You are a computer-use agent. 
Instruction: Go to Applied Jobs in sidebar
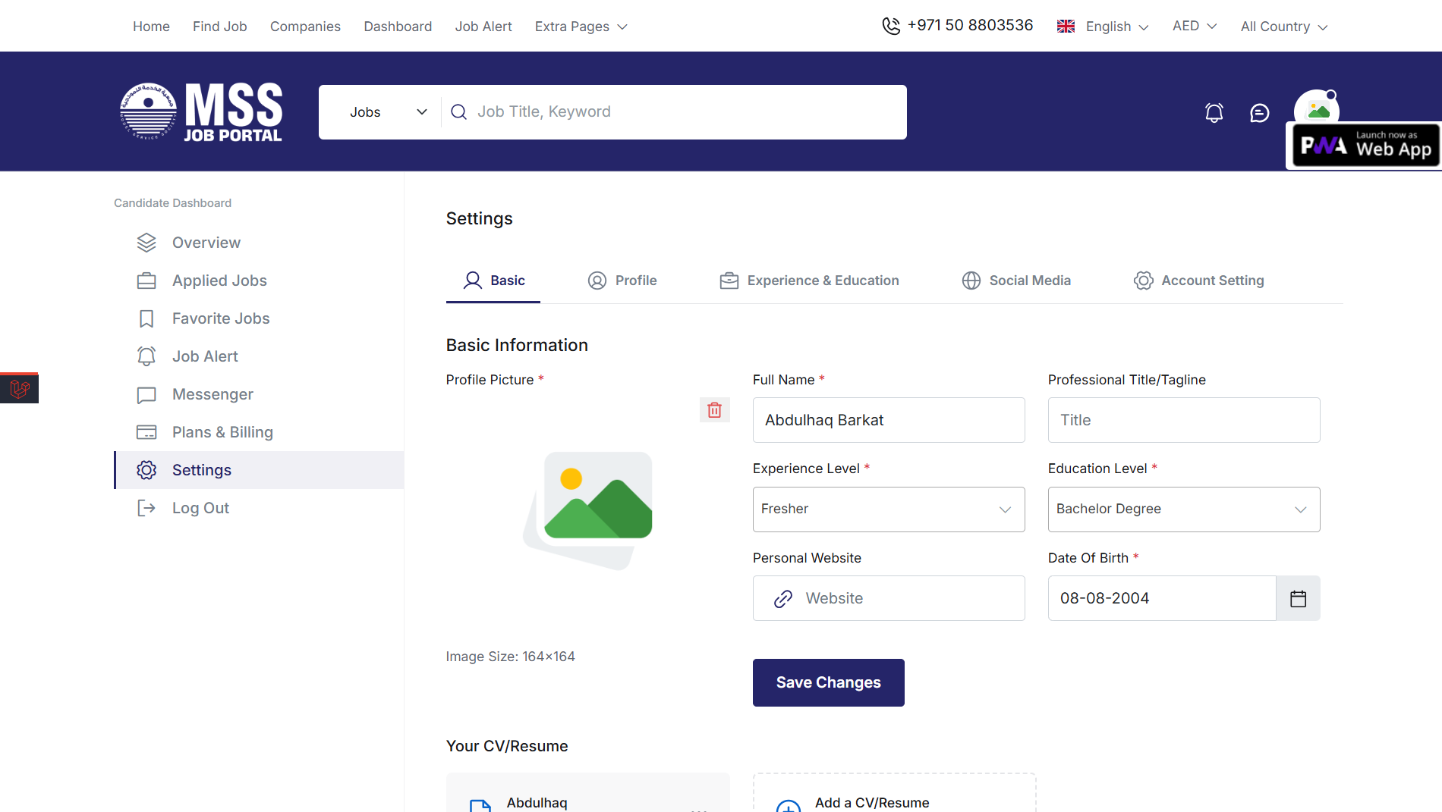point(219,281)
